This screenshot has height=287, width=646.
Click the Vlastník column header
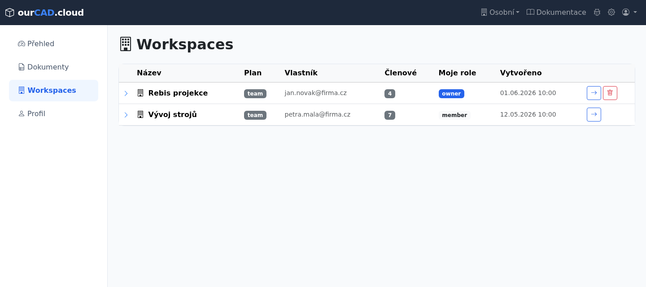(x=301, y=73)
